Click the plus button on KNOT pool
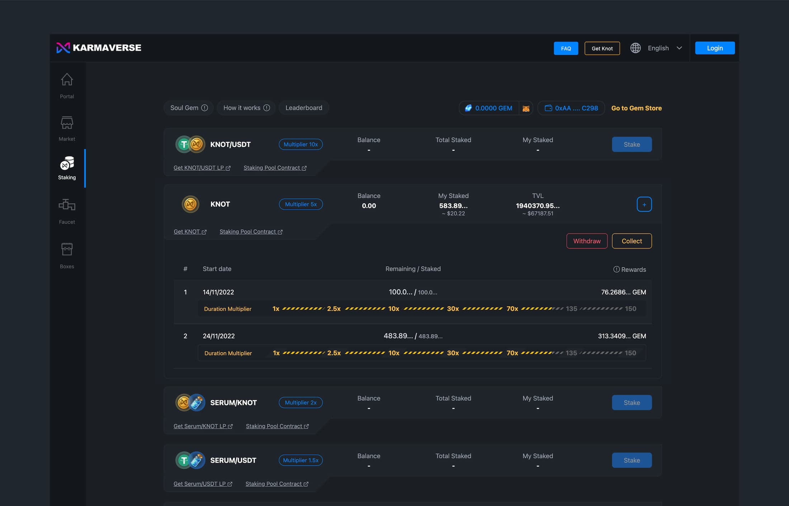The image size is (789, 506). click(x=644, y=204)
